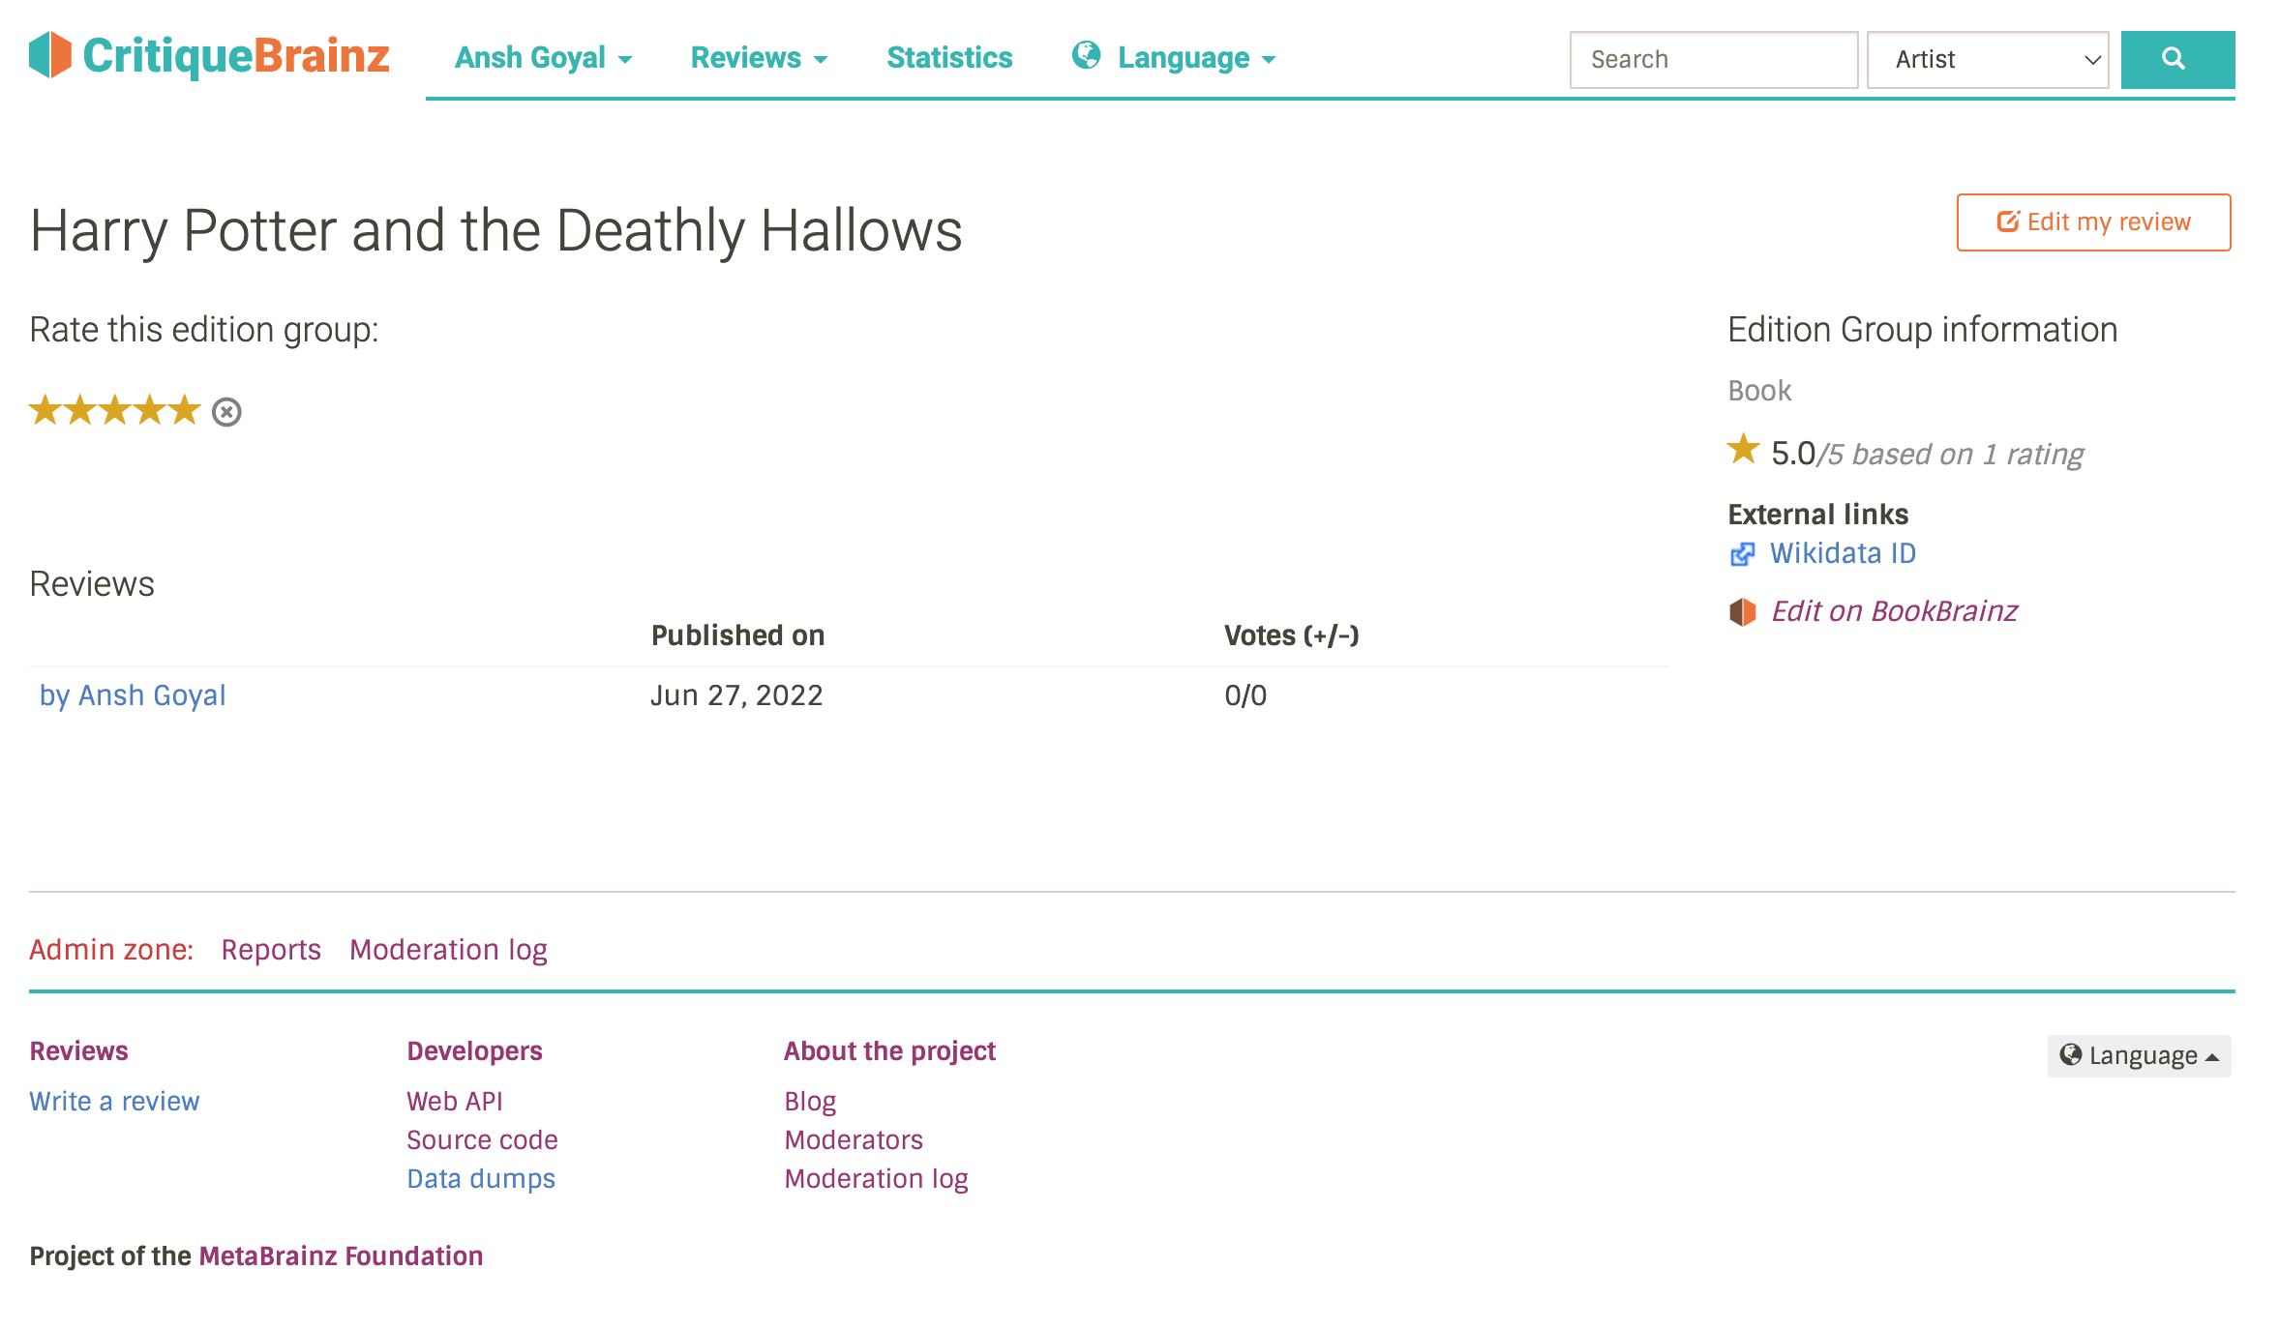Click the pencil icon in Edit my review
This screenshot has height=1329, width=2280.
2008,221
